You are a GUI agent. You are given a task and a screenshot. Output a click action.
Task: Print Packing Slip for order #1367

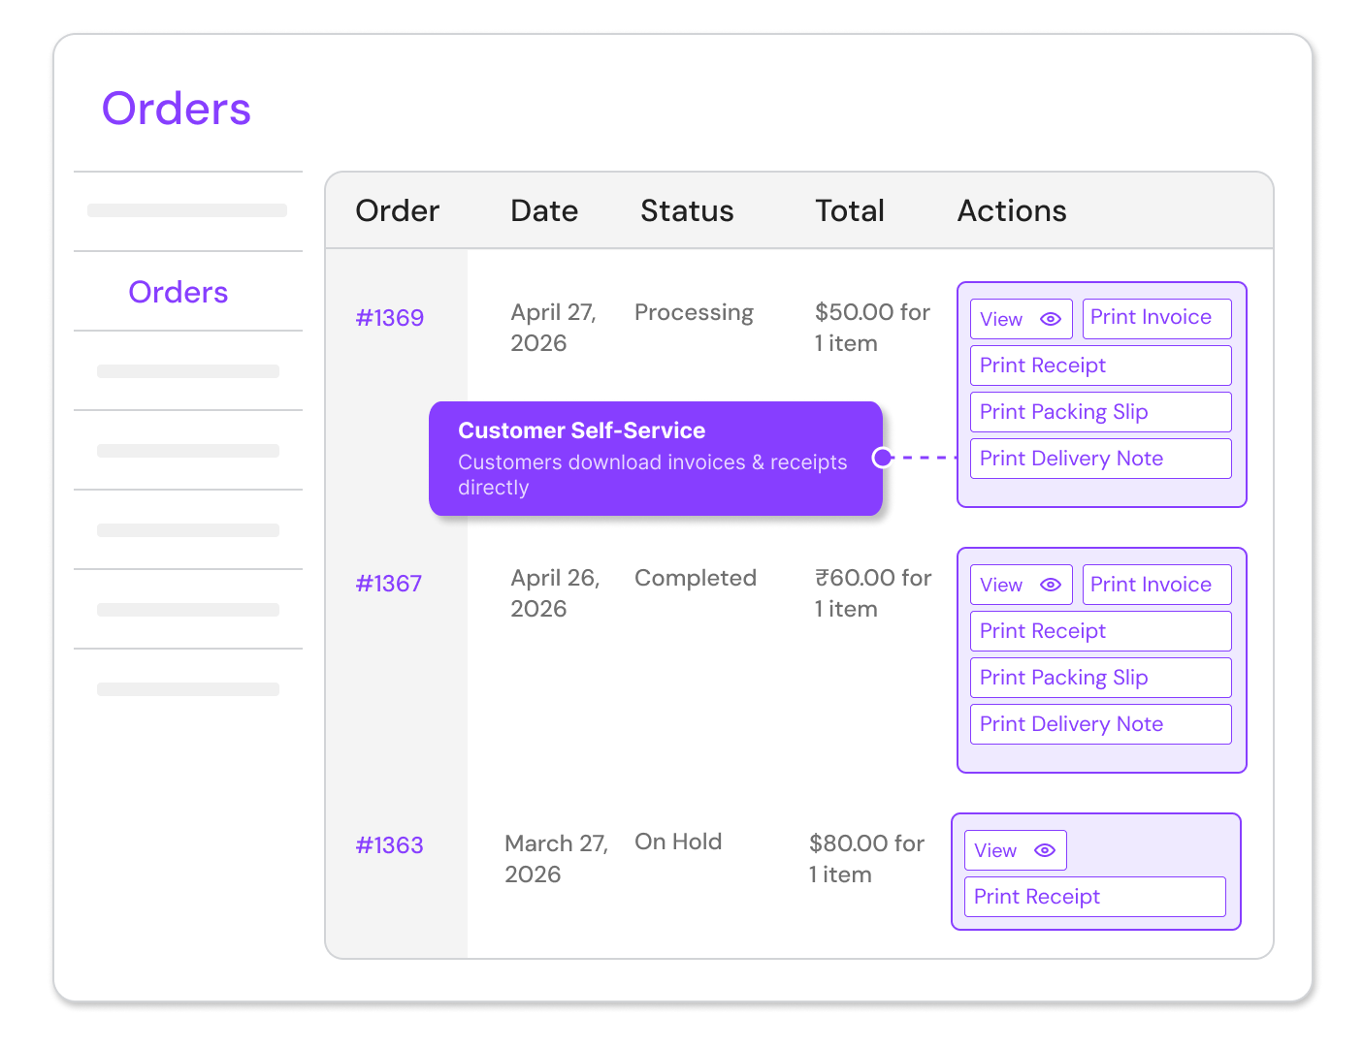(1100, 678)
